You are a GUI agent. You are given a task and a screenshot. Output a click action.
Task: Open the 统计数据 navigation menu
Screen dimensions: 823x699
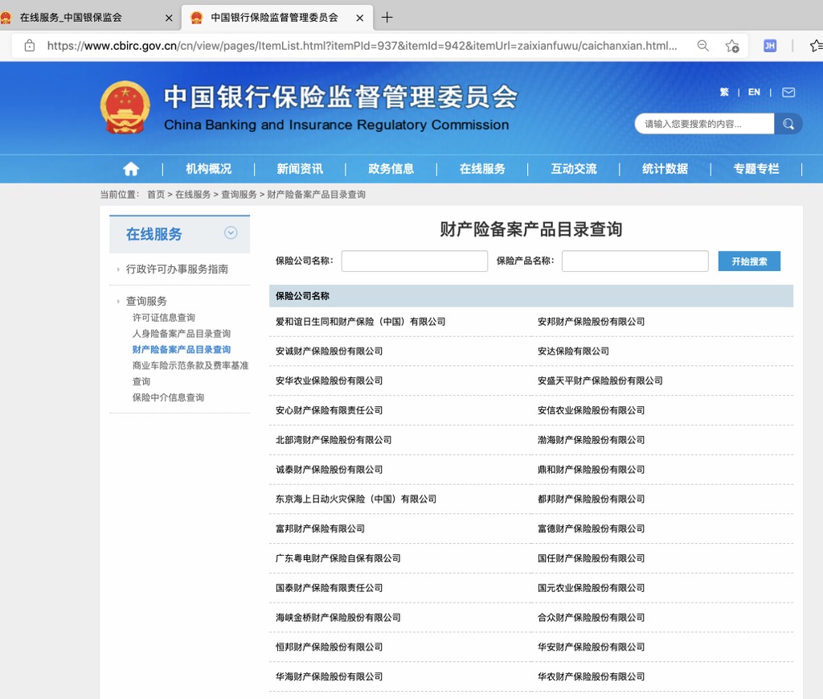[x=665, y=169]
